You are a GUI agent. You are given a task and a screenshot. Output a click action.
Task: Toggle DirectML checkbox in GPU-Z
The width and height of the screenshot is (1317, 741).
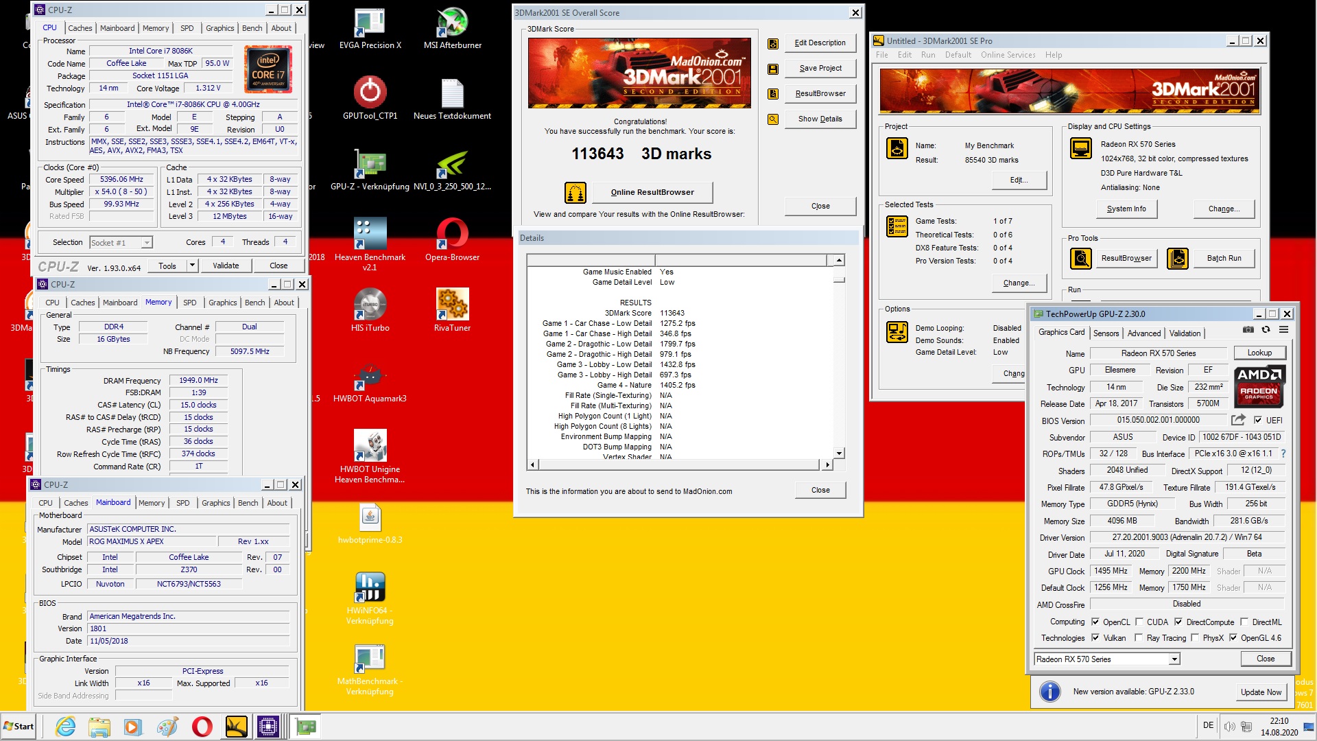pos(1244,622)
